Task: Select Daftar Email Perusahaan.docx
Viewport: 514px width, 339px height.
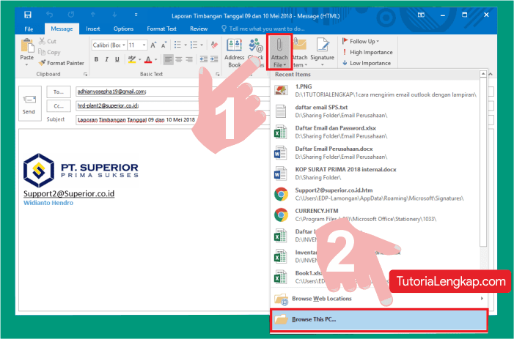Action: [x=375, y=153]
